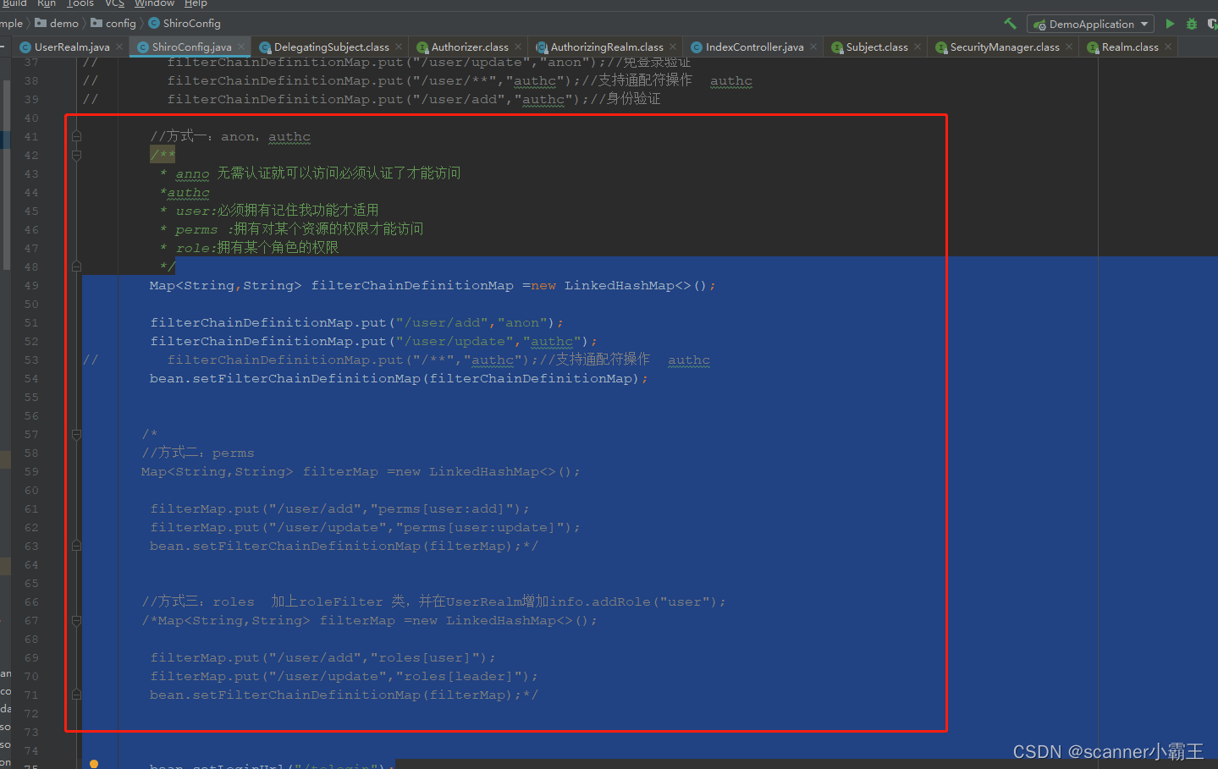Close the AuthorizingRealm.class tab
The width and height of the screenshot is (1218, 769).
coord(673,47)
